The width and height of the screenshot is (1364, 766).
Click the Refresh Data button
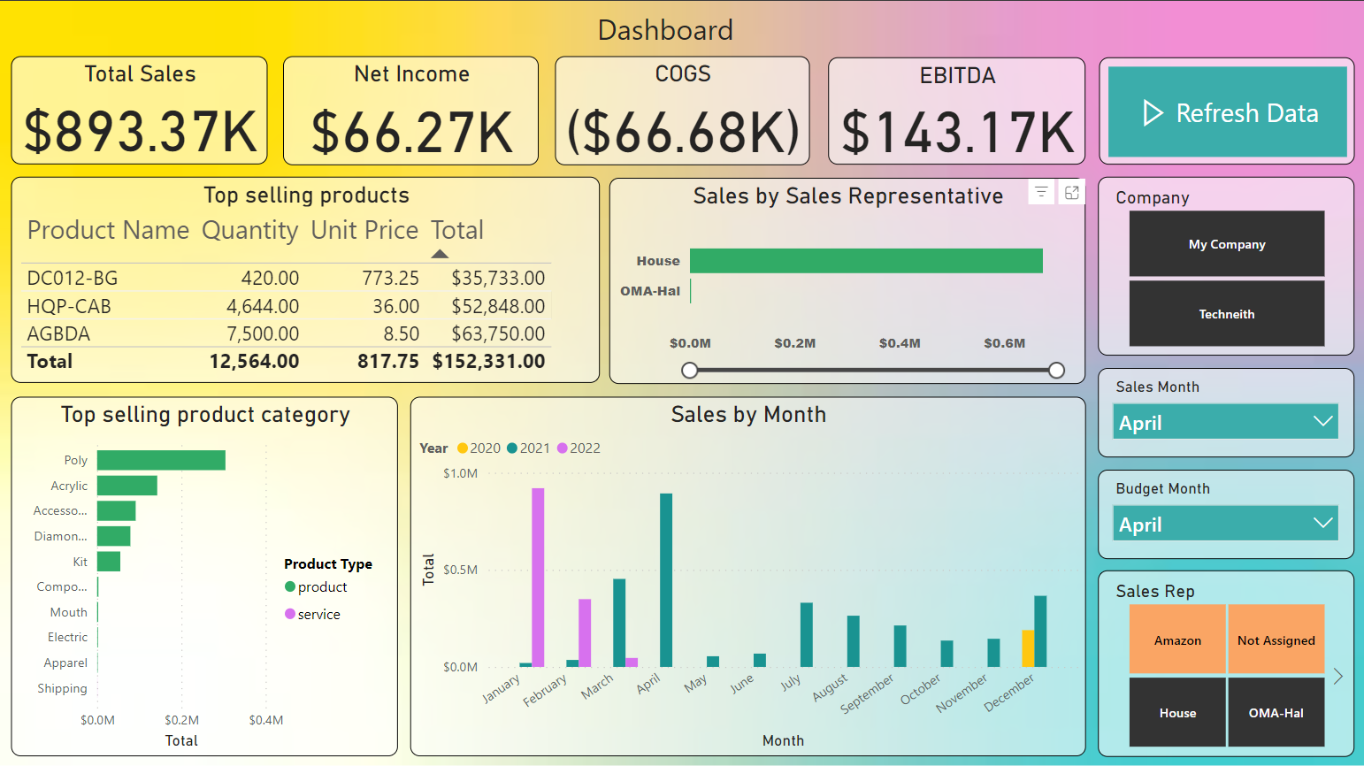pos(1226,112)
